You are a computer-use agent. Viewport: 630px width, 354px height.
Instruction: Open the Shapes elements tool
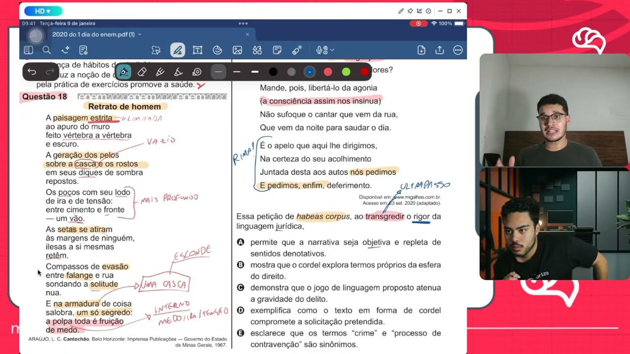[257, 50]
